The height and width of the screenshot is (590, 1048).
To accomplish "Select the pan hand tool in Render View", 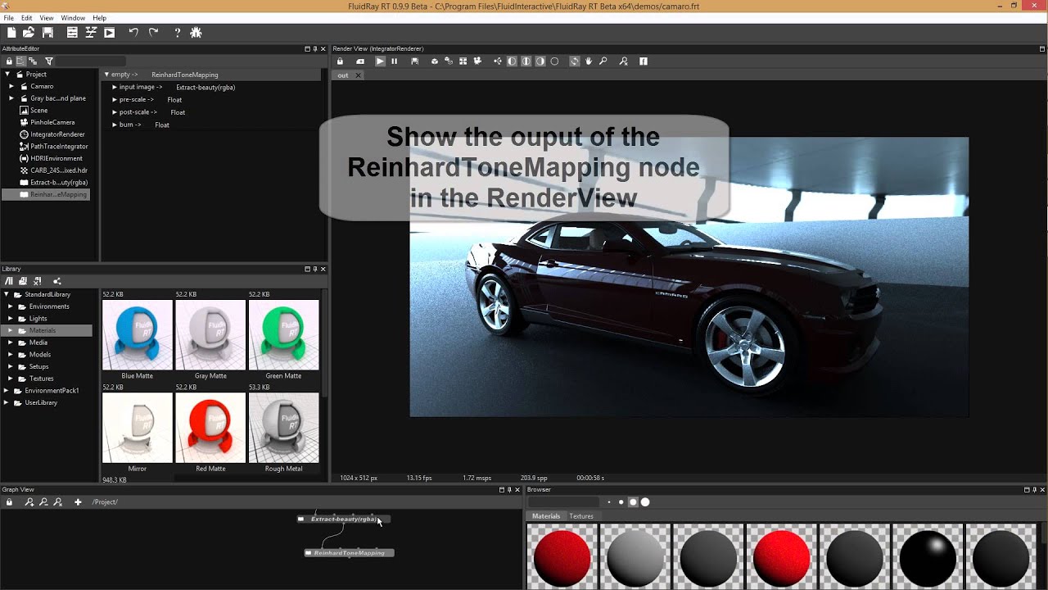I will coord(588,61).
